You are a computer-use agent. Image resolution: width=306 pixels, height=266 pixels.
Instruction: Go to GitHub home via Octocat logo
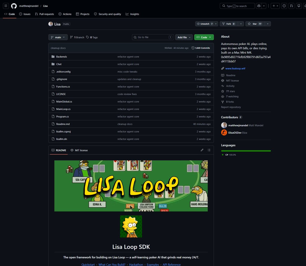point(14,6)
